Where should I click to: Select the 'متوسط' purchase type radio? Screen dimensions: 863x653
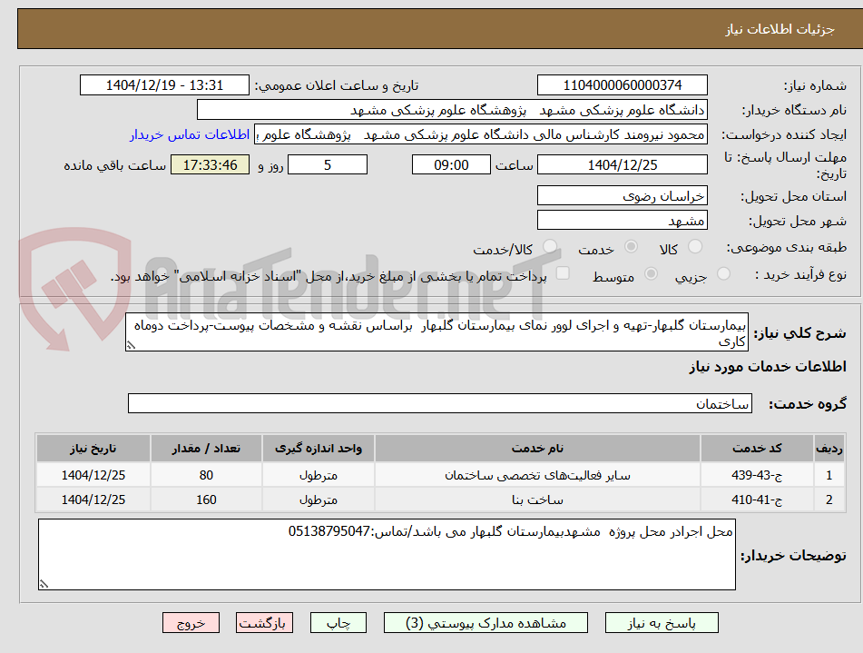[651, 273]
